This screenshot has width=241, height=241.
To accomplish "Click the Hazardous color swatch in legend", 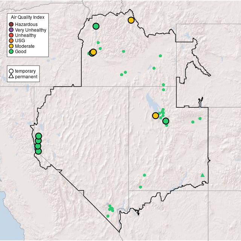I will point(12,24).
